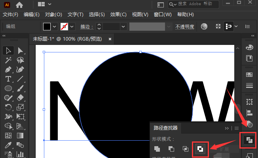
Task: Click the Minus Front shape mode button
Action: pyautogui.click(x=171, y=149)
